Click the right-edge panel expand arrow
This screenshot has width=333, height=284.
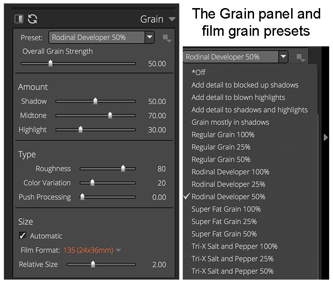[326, 137]
